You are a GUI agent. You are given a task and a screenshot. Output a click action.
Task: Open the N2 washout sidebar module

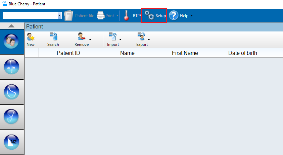[11, 142]
